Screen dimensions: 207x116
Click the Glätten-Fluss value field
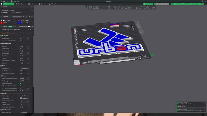pyautogui.click(x=24, y=105)
